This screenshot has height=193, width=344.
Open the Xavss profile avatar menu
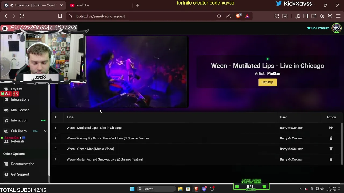pos(336,28)
